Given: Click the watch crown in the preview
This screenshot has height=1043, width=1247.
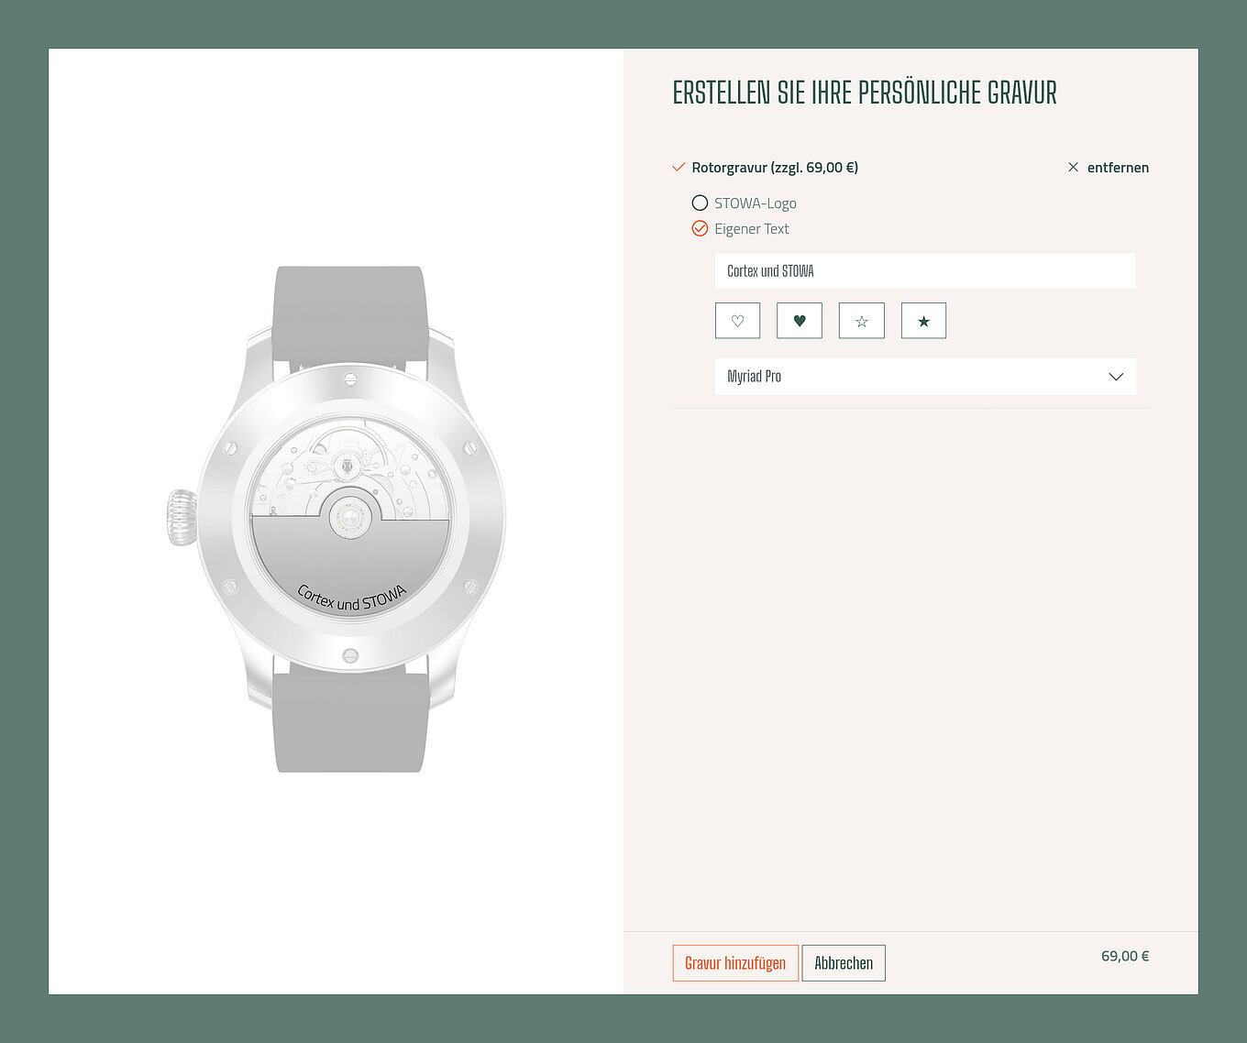Looking at the screenshot, I should pos(182,518).
